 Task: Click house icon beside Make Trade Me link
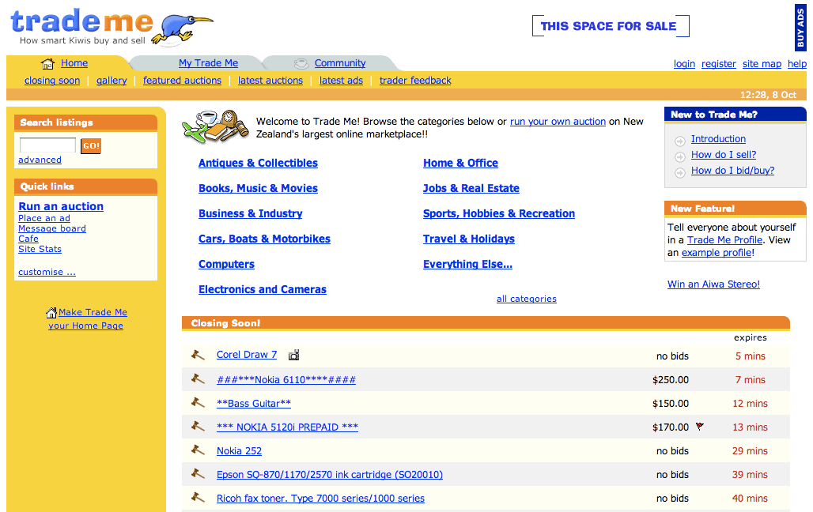51,312
